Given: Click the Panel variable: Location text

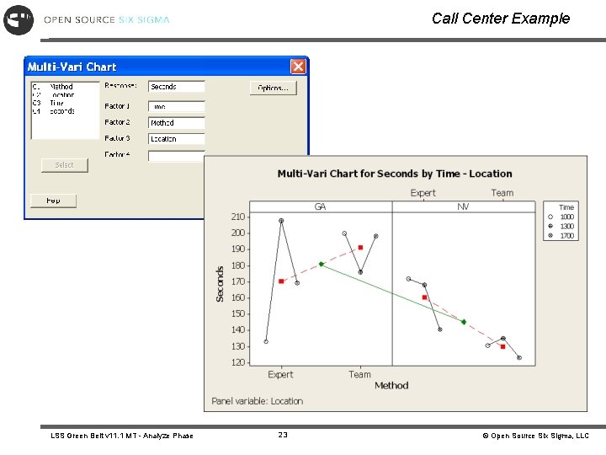Looking at the screenshot, I should 257,401.
